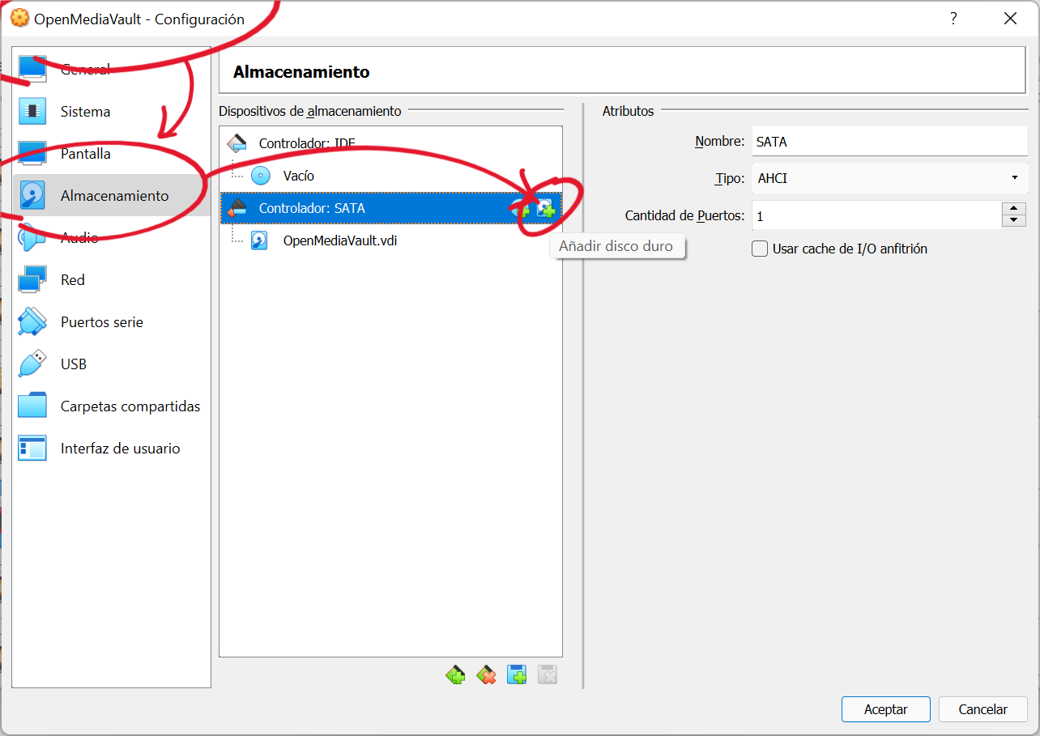Click the add storage attachment icon
Image resolution: width=1040 pixels, height=736 pixels.
point(517,674)
